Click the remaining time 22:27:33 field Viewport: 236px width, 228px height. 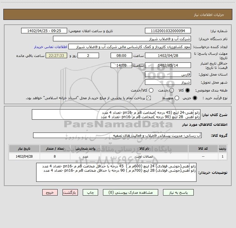click(56, 55)
